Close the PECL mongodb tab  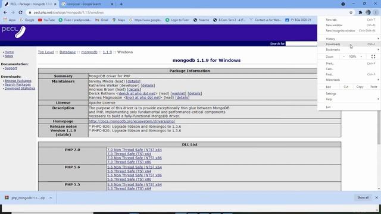tap(55, 4)
